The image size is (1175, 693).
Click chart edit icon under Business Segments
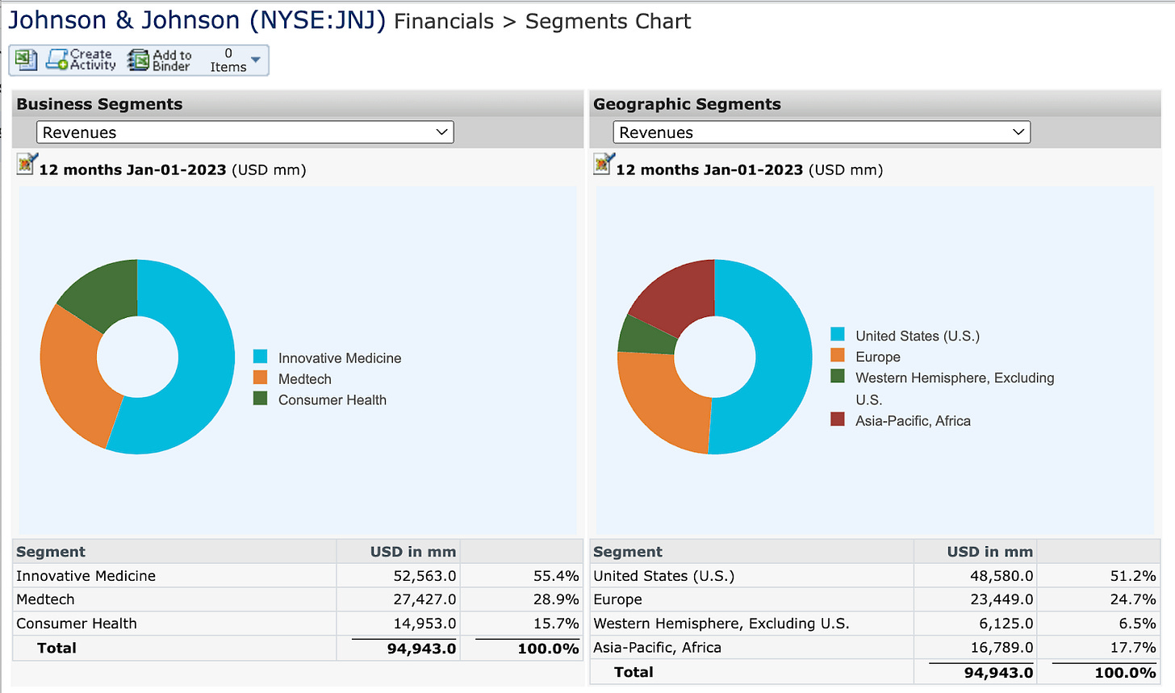(27, 164)
